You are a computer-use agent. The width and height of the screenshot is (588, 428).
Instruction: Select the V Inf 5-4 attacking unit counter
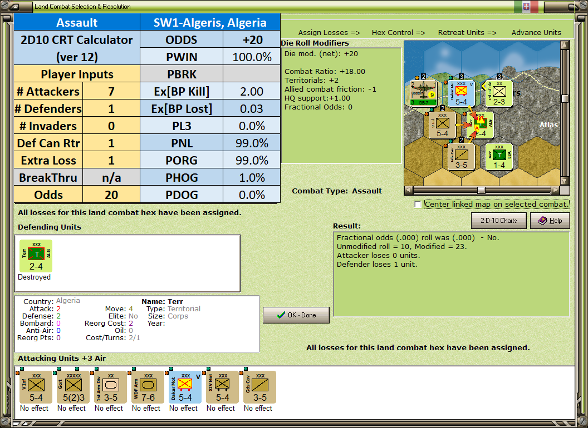pyautogui.click(x=36, y=387)
